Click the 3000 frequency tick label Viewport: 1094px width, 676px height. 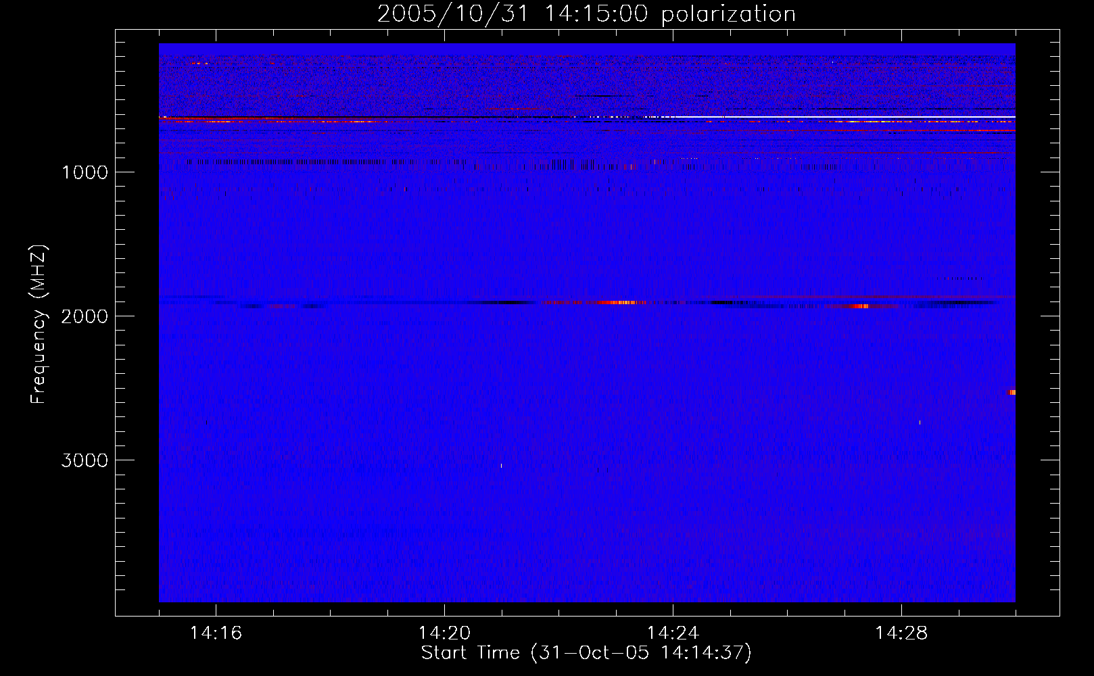point(85,460)
